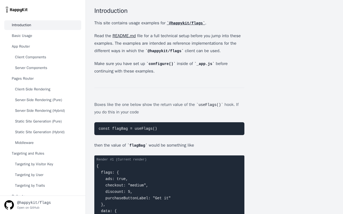Open Client Components page

pos(31,57)
